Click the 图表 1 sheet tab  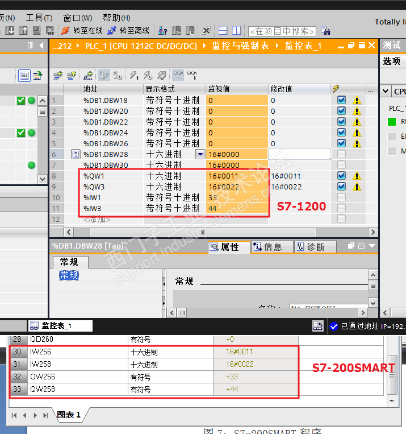point(69,415)
